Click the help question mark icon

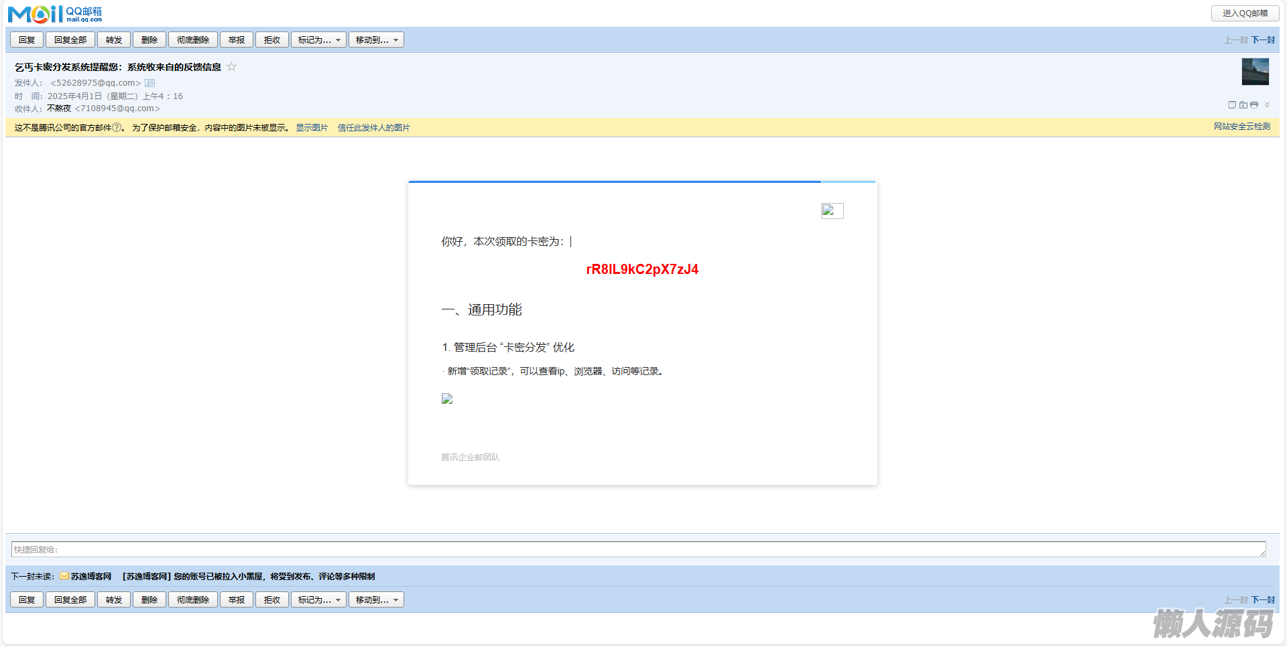117,127
